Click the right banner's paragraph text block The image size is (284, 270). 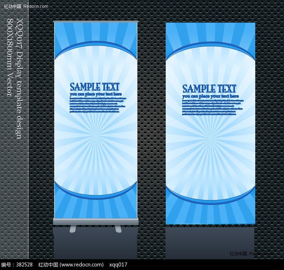212,107
